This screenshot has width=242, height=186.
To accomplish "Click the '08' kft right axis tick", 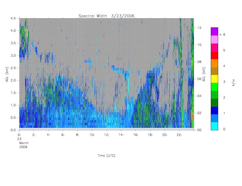I will 199,62.
